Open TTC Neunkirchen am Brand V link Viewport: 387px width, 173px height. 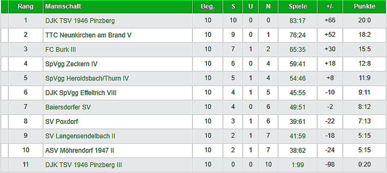pyautogui.click(x=88, y=35)
